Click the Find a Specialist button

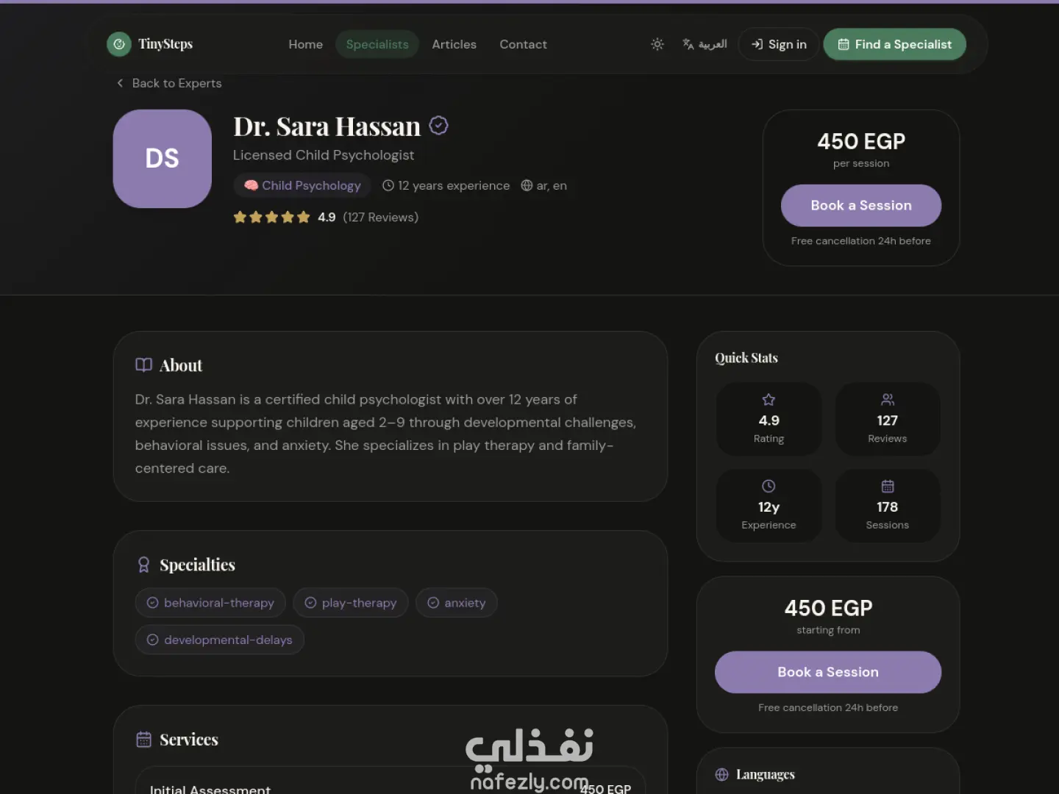[894, 44]
